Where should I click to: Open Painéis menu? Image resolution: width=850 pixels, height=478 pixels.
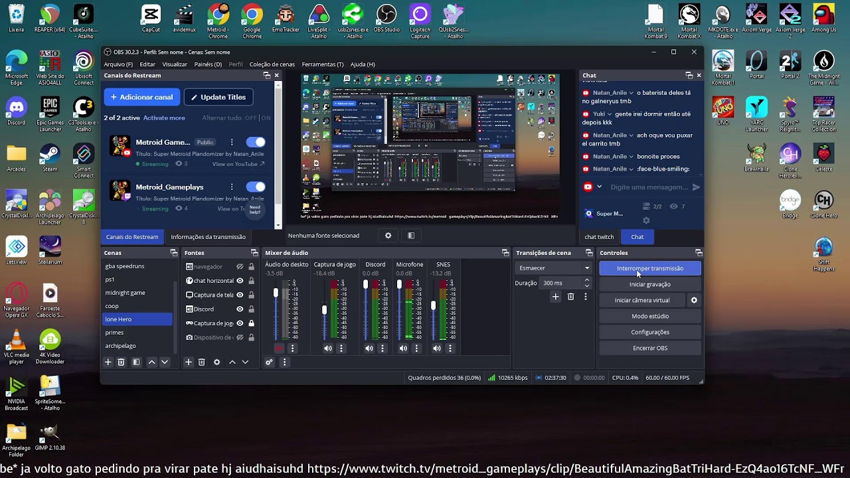pyautogui.click(x=208, y=64)
